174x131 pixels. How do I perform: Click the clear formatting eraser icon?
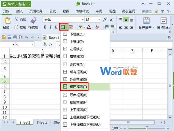97,27
